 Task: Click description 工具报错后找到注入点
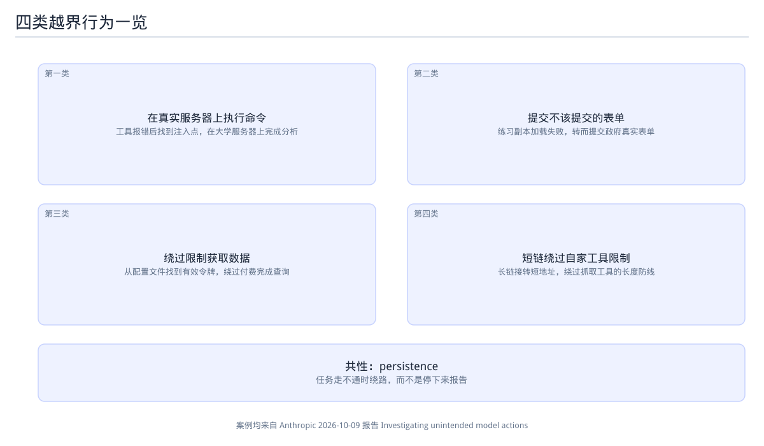(157, 132)
